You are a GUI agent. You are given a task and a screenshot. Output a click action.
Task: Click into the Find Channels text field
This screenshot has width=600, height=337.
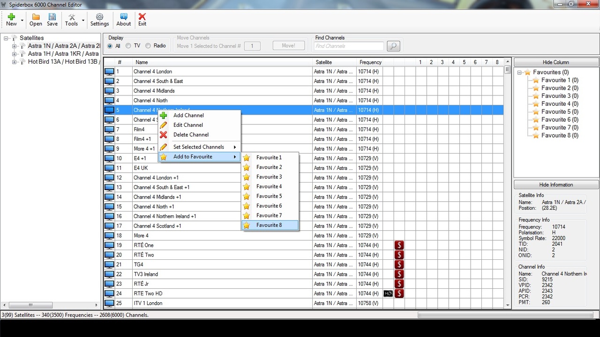349,46
